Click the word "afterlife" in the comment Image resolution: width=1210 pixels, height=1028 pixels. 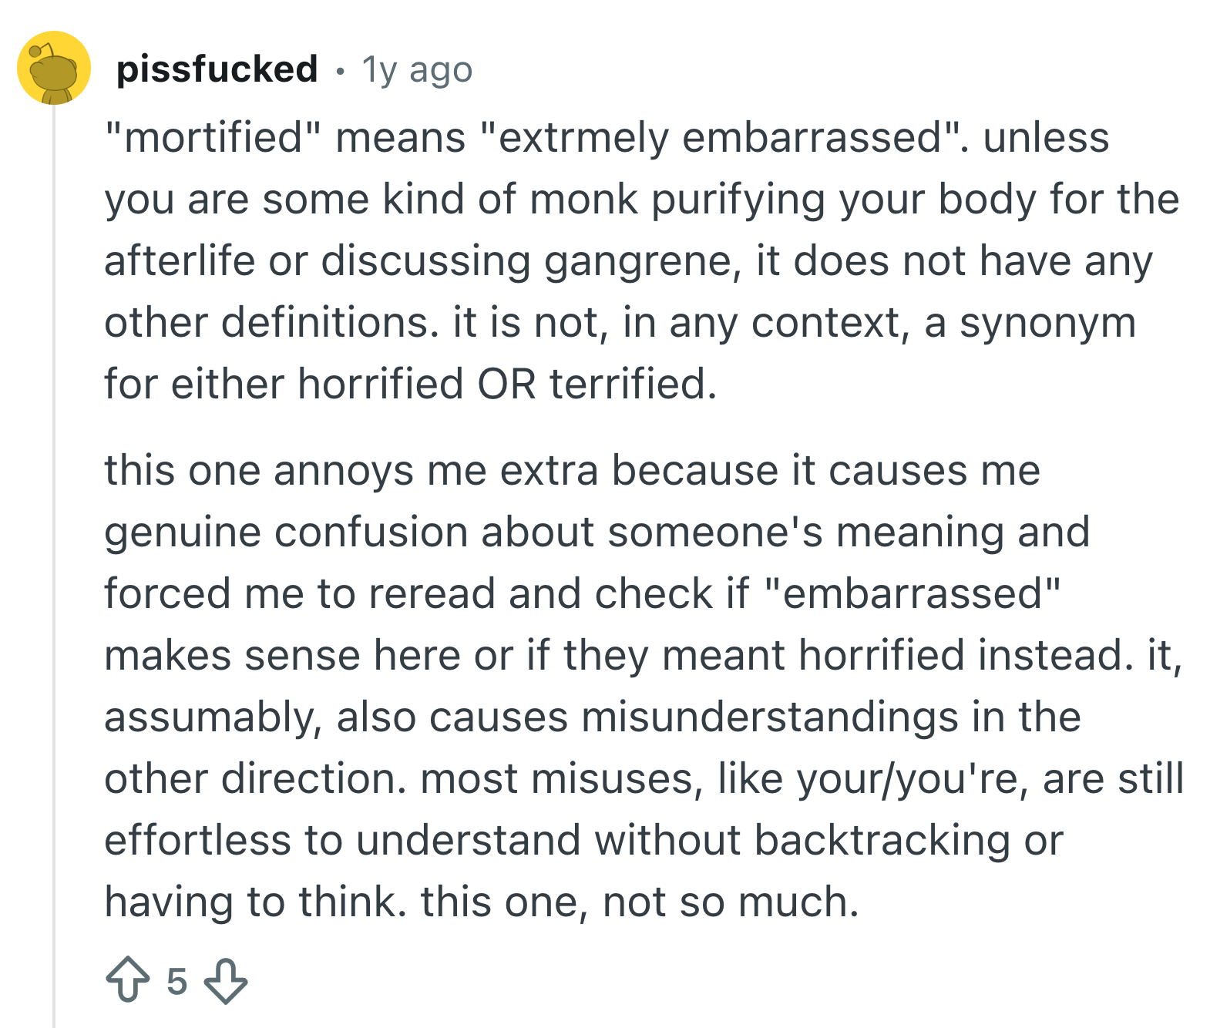tap(180, 260)
